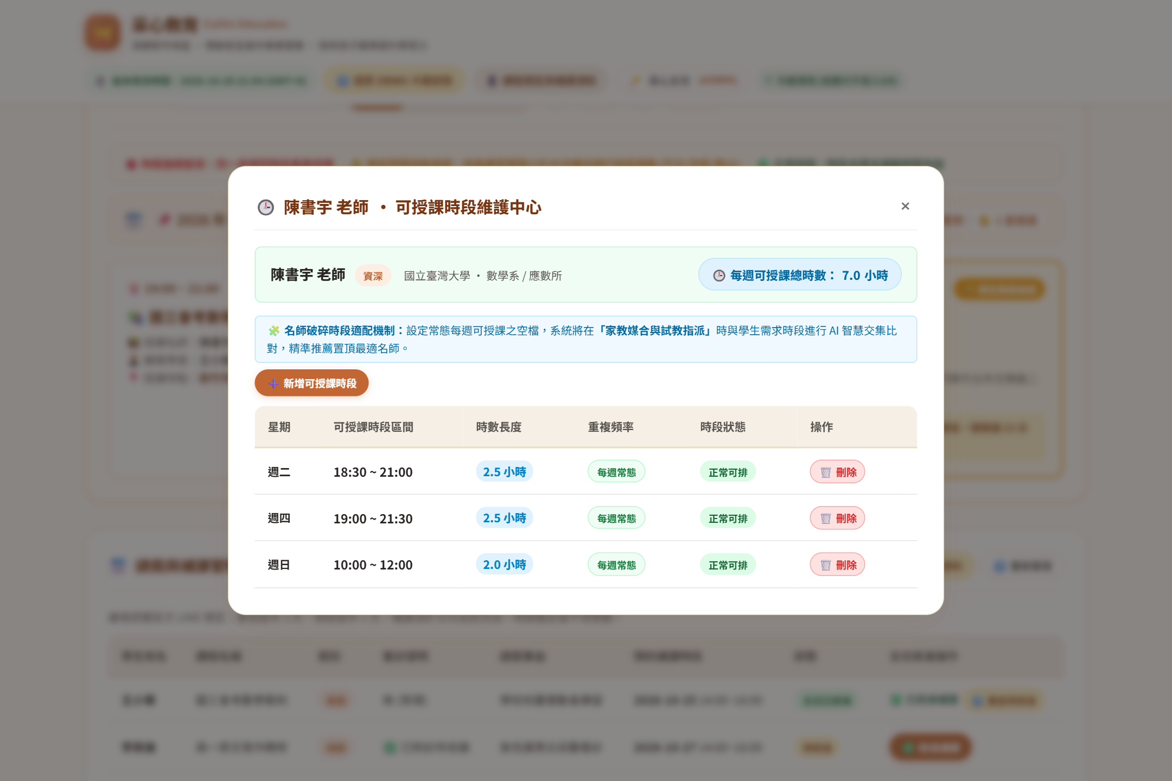Click 每週常態 tag in 週日 row
The width and height of the screenshot is (1172, 781).
616,565
